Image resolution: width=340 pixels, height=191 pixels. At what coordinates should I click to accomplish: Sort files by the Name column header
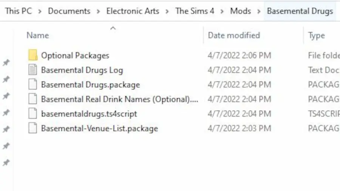coord(38,35)
